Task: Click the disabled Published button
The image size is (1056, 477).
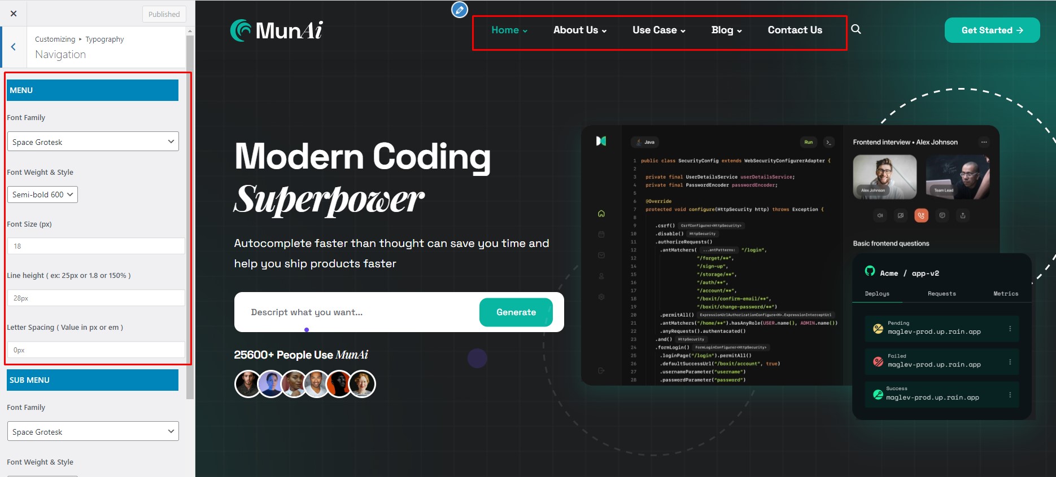Action: point(164,14)
